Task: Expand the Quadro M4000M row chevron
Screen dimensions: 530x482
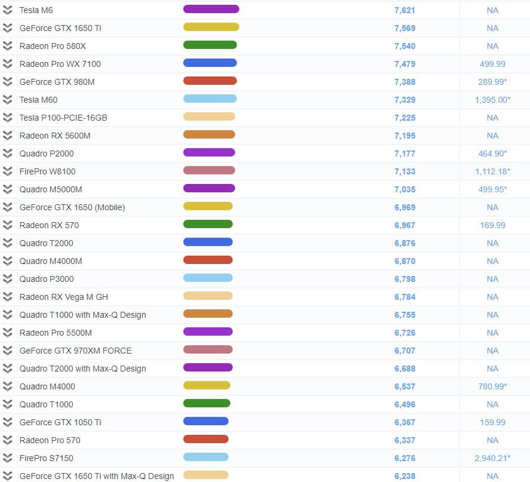Action: pos(7,261)
